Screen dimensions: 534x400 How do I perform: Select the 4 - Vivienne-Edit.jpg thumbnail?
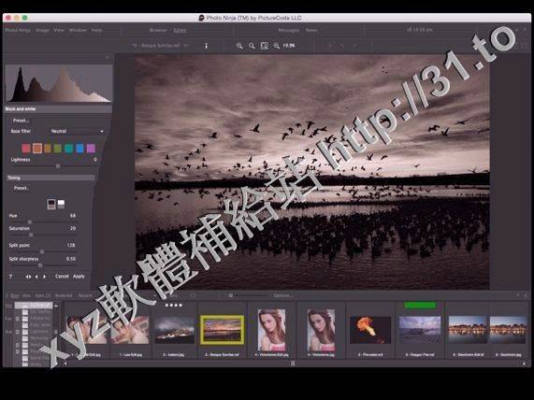[x=271, y=331]
